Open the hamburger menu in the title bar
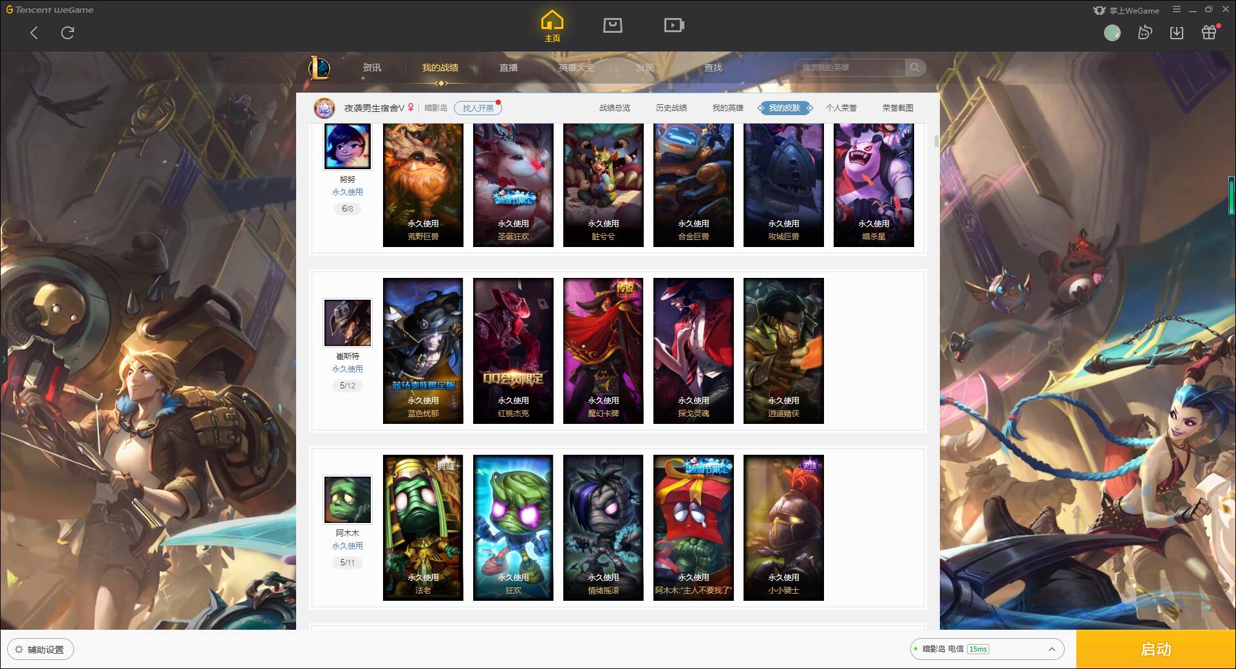1236x669 pixels. tap(1177, 10)
